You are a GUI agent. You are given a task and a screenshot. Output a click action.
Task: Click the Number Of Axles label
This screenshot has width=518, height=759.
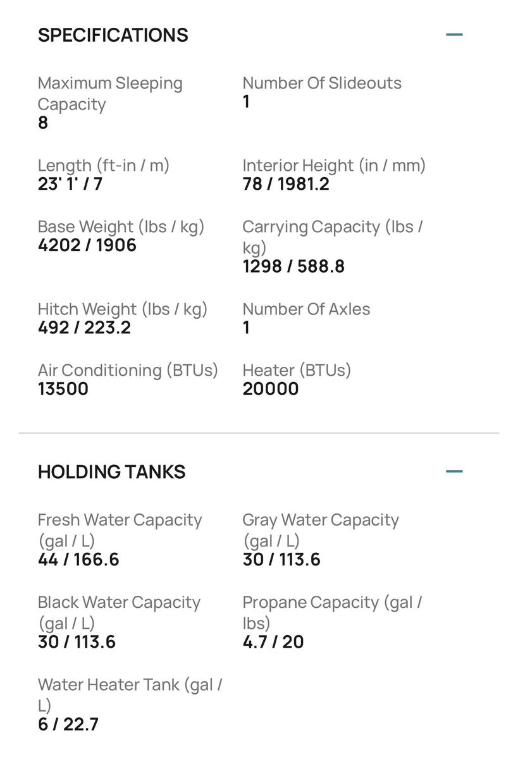coord(307,309)
